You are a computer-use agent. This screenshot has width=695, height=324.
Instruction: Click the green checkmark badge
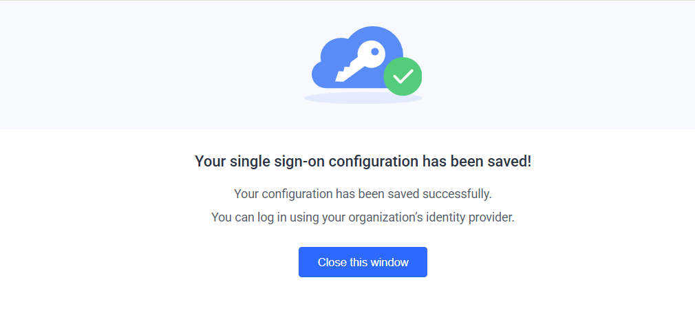click(403, 76)
